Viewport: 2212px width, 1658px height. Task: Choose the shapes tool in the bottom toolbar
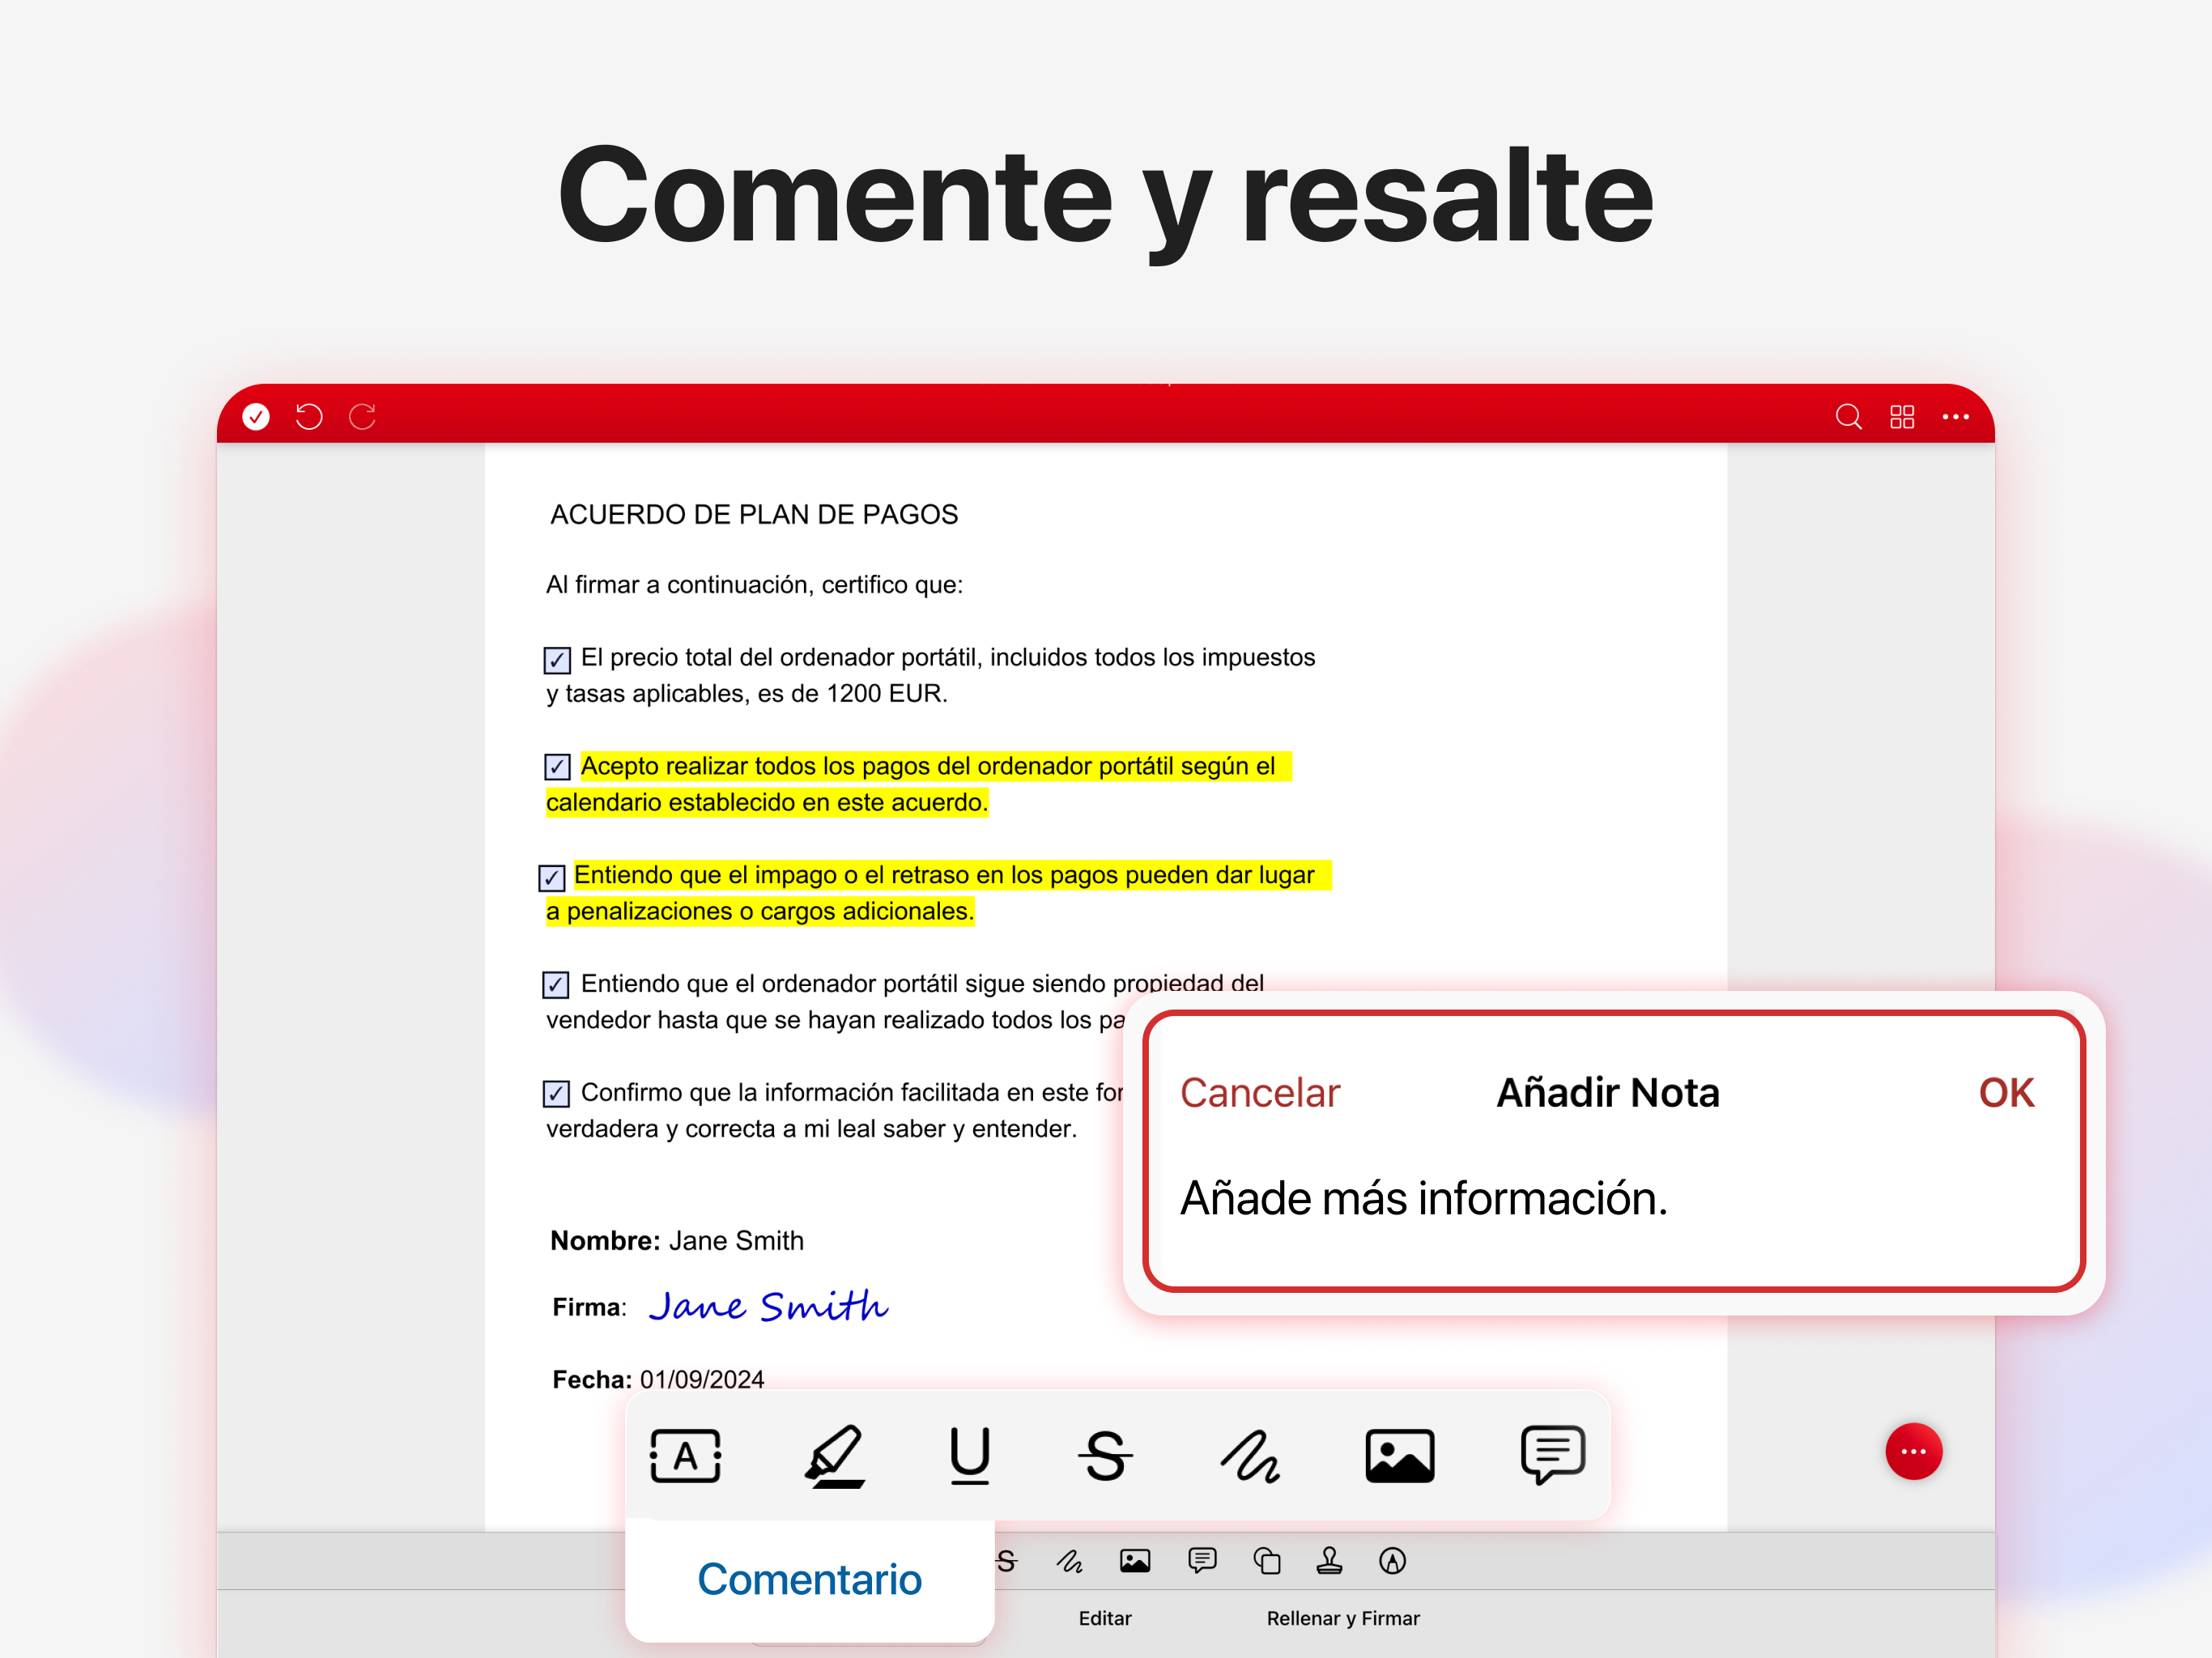[x=1266, y=1561]
